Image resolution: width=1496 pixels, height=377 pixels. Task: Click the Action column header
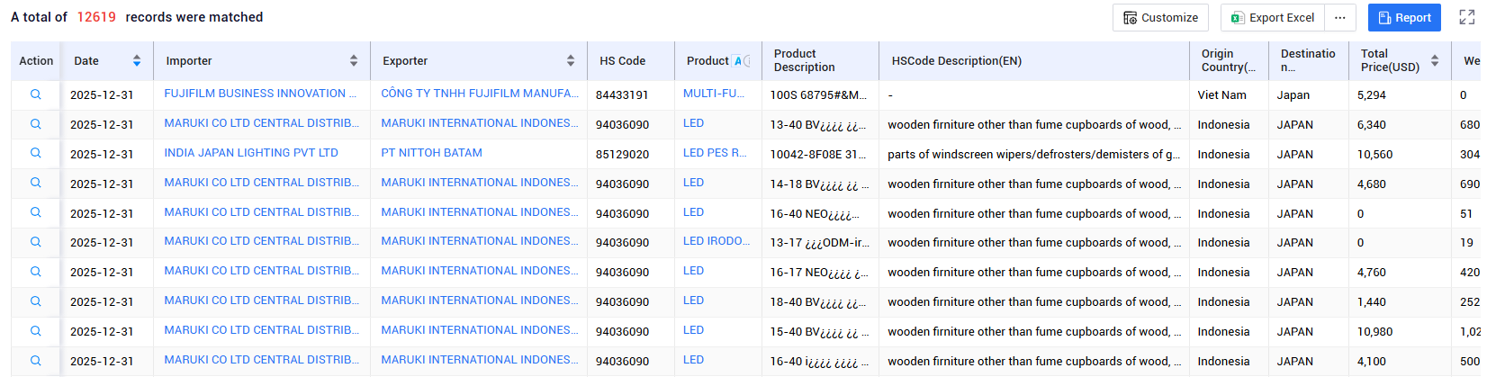tap(36, 61)
